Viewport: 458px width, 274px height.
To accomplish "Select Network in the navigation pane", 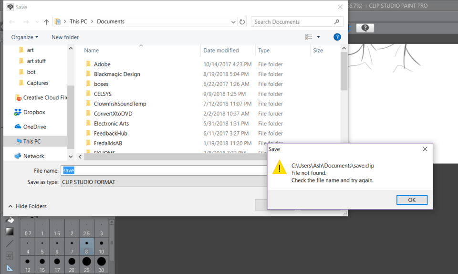I will tap(30, 156).
